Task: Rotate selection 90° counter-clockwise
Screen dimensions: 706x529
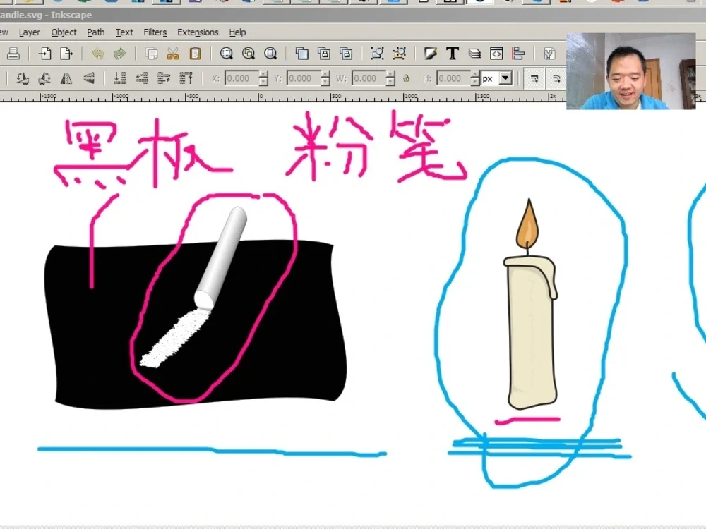Action: click(23, 79)
